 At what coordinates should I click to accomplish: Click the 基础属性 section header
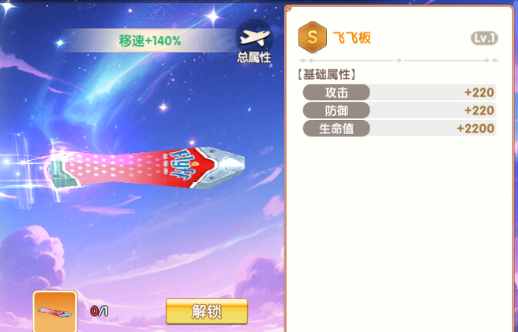point(327,75)
